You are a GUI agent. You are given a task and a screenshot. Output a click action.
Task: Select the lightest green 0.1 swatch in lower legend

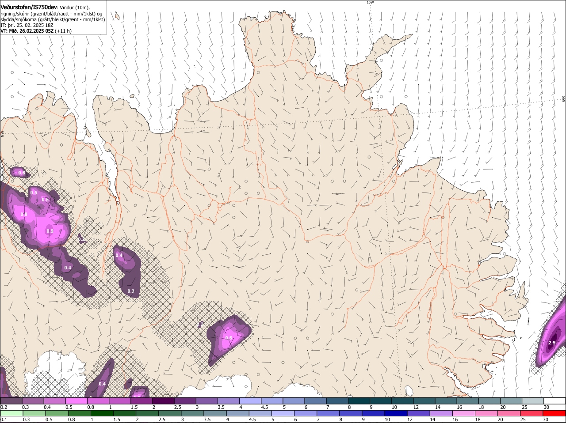[11, 413]
